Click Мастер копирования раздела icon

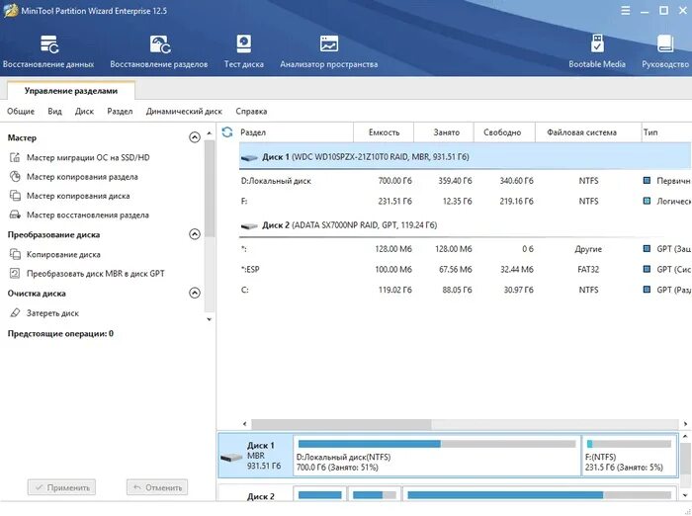click(x=15, y=177)
